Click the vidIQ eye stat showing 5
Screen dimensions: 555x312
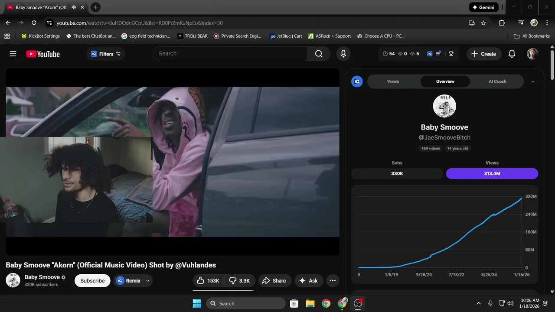pos(415,54)
